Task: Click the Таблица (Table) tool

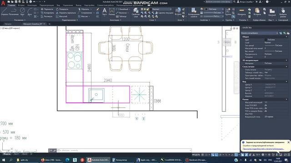Action: click(x=121, y=16)
